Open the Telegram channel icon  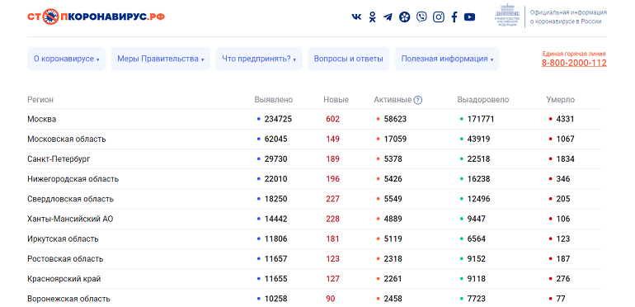[388, 17]
